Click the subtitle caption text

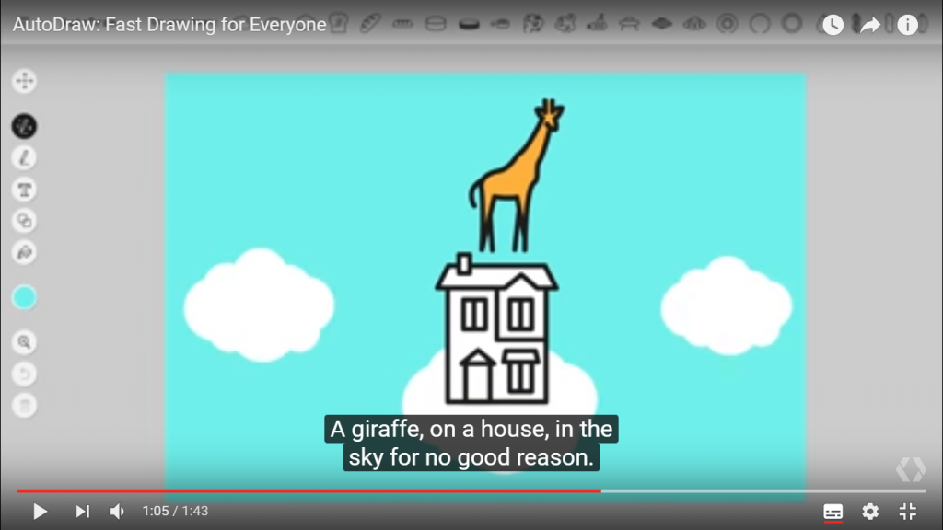click(x=471, y=443)
